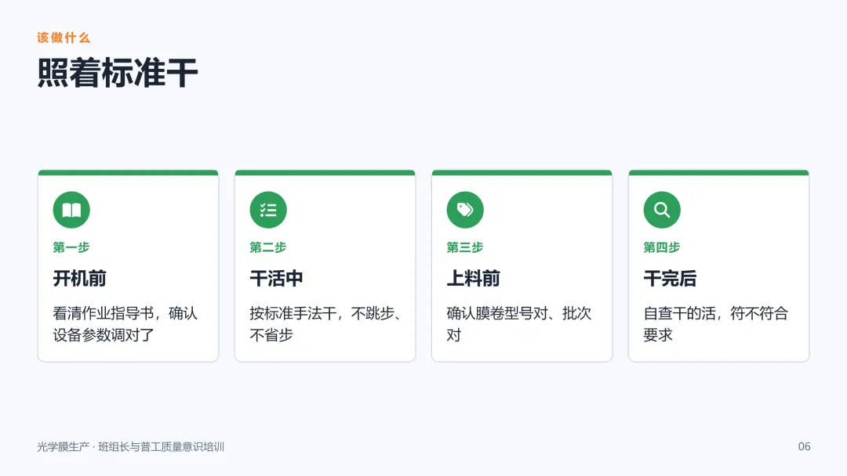Click the page number 06
This screenshot has height=476, width=847.
805,446
